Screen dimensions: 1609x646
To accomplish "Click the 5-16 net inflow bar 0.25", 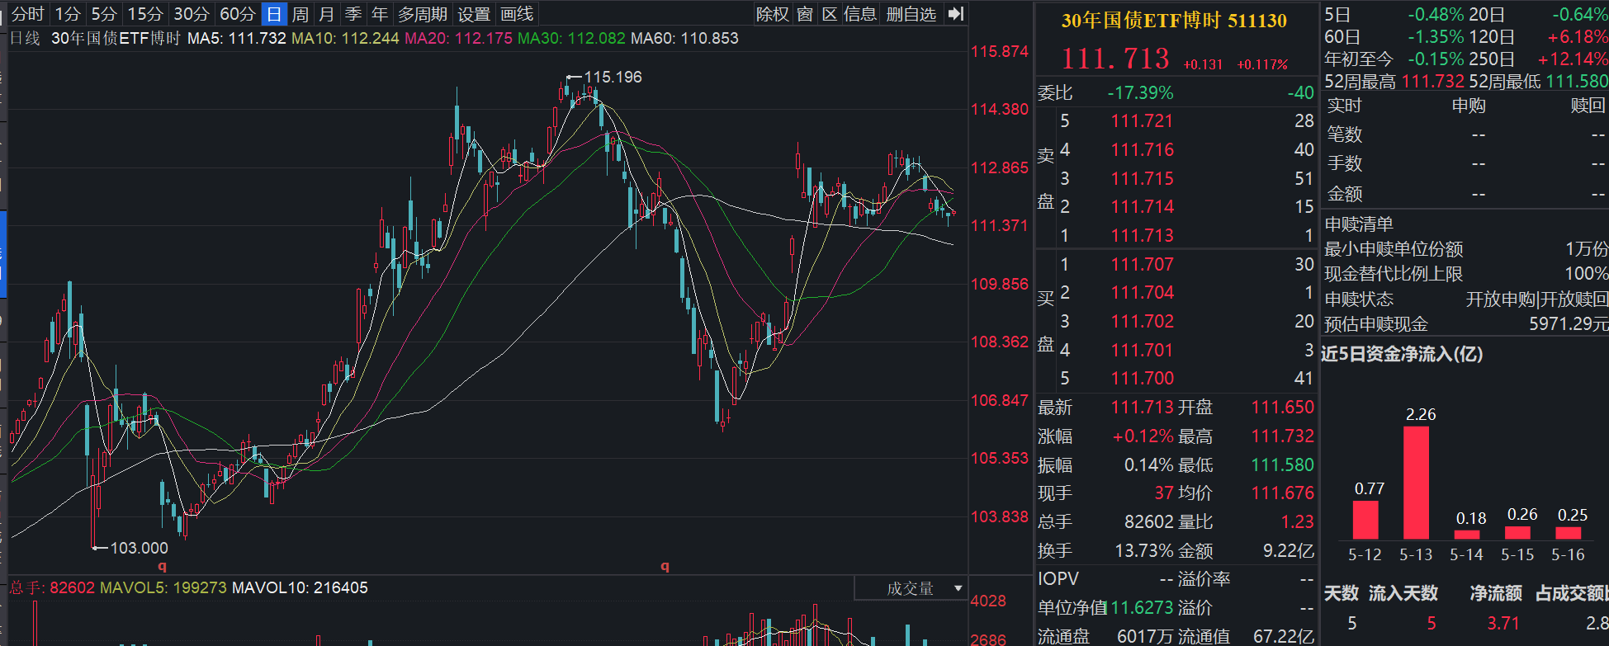I will (x=1569, y=533).
